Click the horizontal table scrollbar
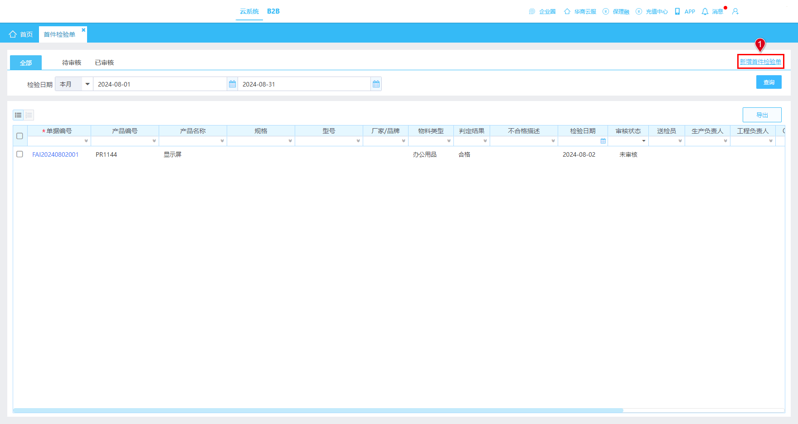The height and width of the screenshot is (424, 798). (318, 410)
